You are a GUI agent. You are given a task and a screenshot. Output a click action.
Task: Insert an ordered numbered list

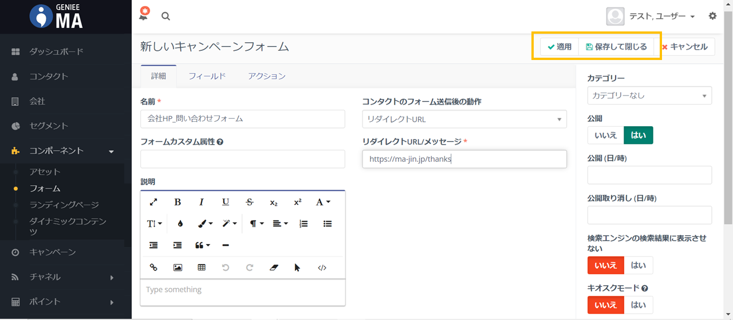tap(304, 223)
